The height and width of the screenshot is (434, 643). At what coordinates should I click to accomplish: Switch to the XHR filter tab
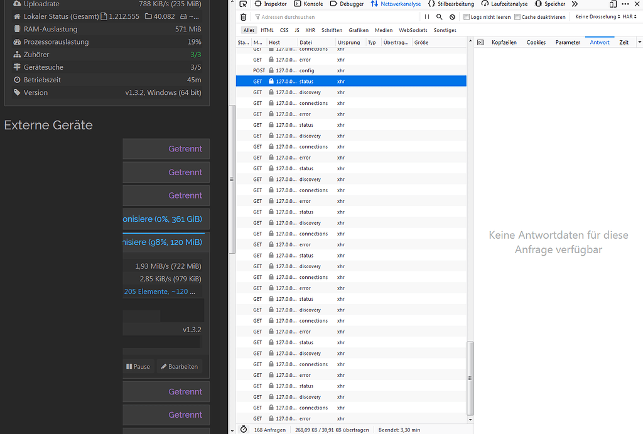point(310,30)
